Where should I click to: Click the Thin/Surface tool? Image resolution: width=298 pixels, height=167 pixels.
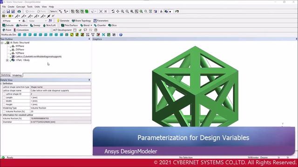[x=69, y=25]
